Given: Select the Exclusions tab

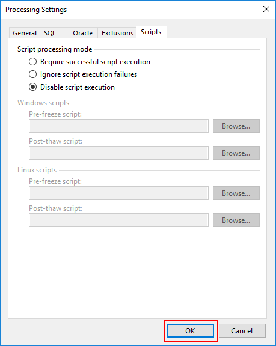Looking at the screenshot, I should point(117,33).
